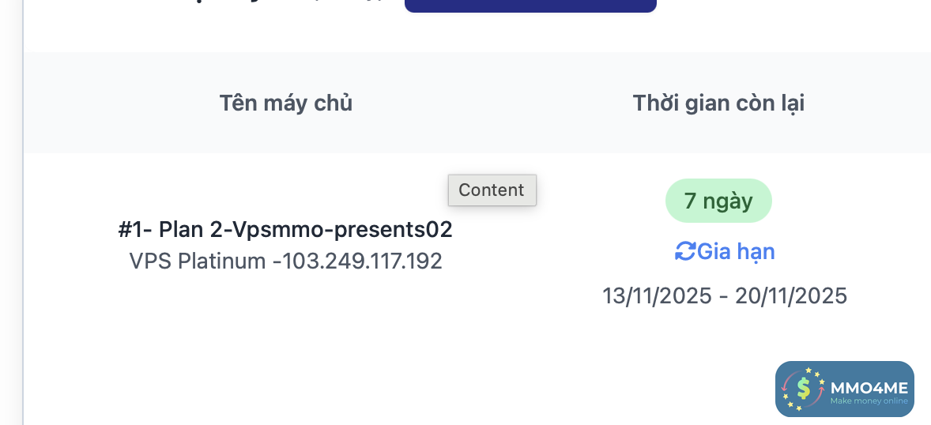Click the end date 20/11/2025
This screenshot has height=425, width=931.
[791, 296]
